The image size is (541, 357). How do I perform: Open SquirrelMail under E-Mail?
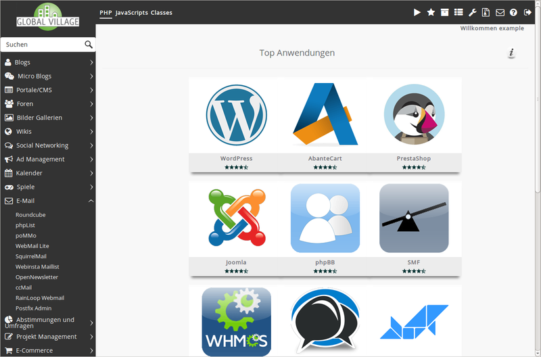[30, 256]
